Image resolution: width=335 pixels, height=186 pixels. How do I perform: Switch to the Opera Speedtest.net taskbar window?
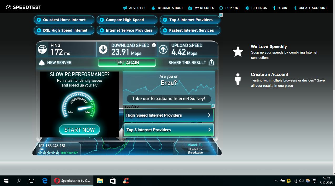(72, 181)
